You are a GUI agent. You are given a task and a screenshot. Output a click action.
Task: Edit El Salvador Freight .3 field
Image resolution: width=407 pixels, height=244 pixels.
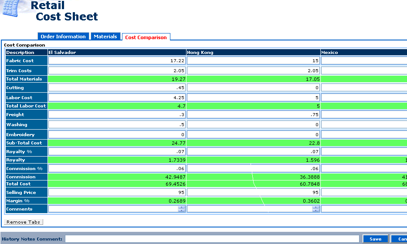tap(117, 114)
